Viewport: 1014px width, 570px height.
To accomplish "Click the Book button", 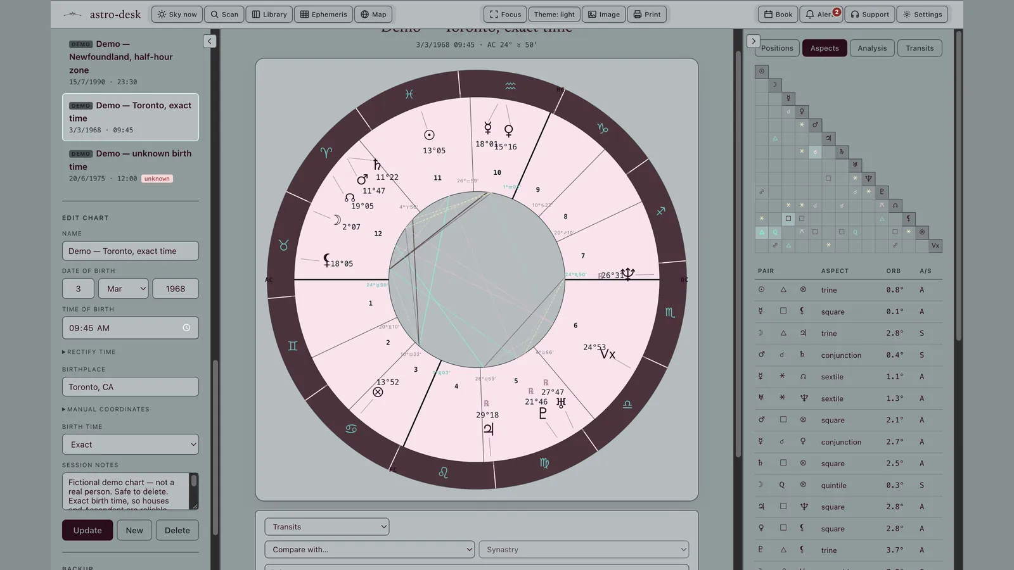I will click(x=778, y=14).
